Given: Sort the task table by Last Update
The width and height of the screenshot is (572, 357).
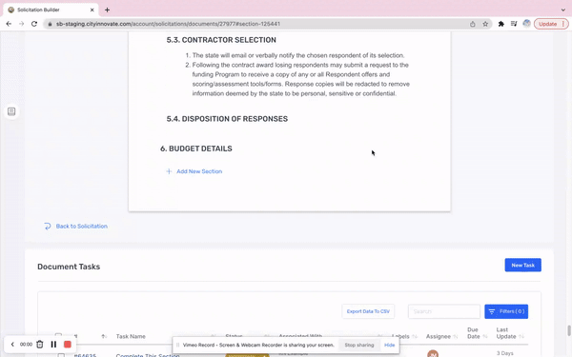Looking at the screenshot, I should coord(521,336).
